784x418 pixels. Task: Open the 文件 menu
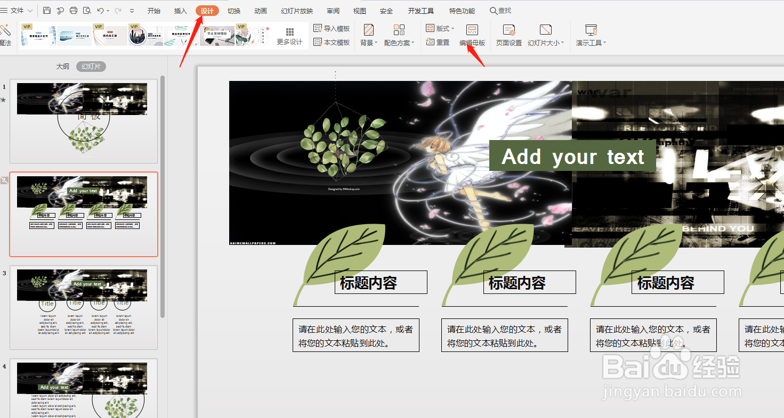tap(17, 11)
